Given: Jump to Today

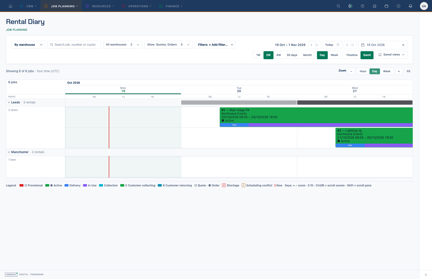Looking at the screenshot, I should tap(332, 45).
